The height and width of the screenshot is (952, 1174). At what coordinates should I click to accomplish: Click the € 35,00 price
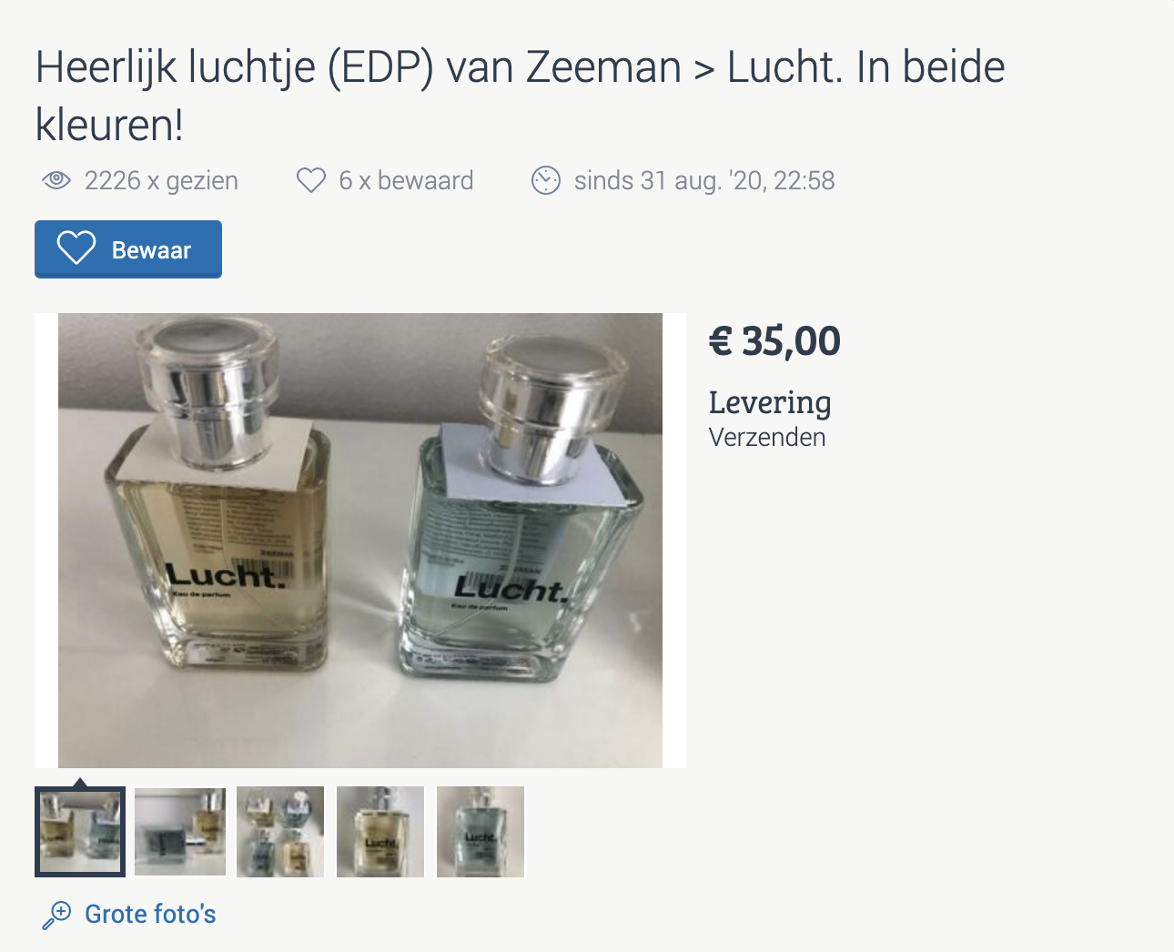pyautogui.click(x=774, y=342)
